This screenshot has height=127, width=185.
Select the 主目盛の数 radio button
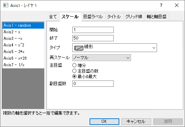pos(74,71)
